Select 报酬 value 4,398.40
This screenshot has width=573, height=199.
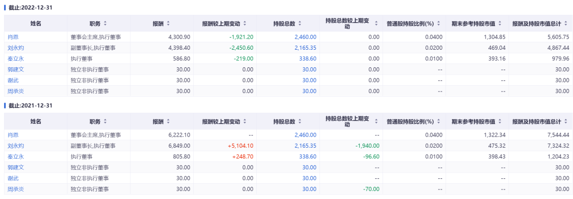click(x=179, y=48)
